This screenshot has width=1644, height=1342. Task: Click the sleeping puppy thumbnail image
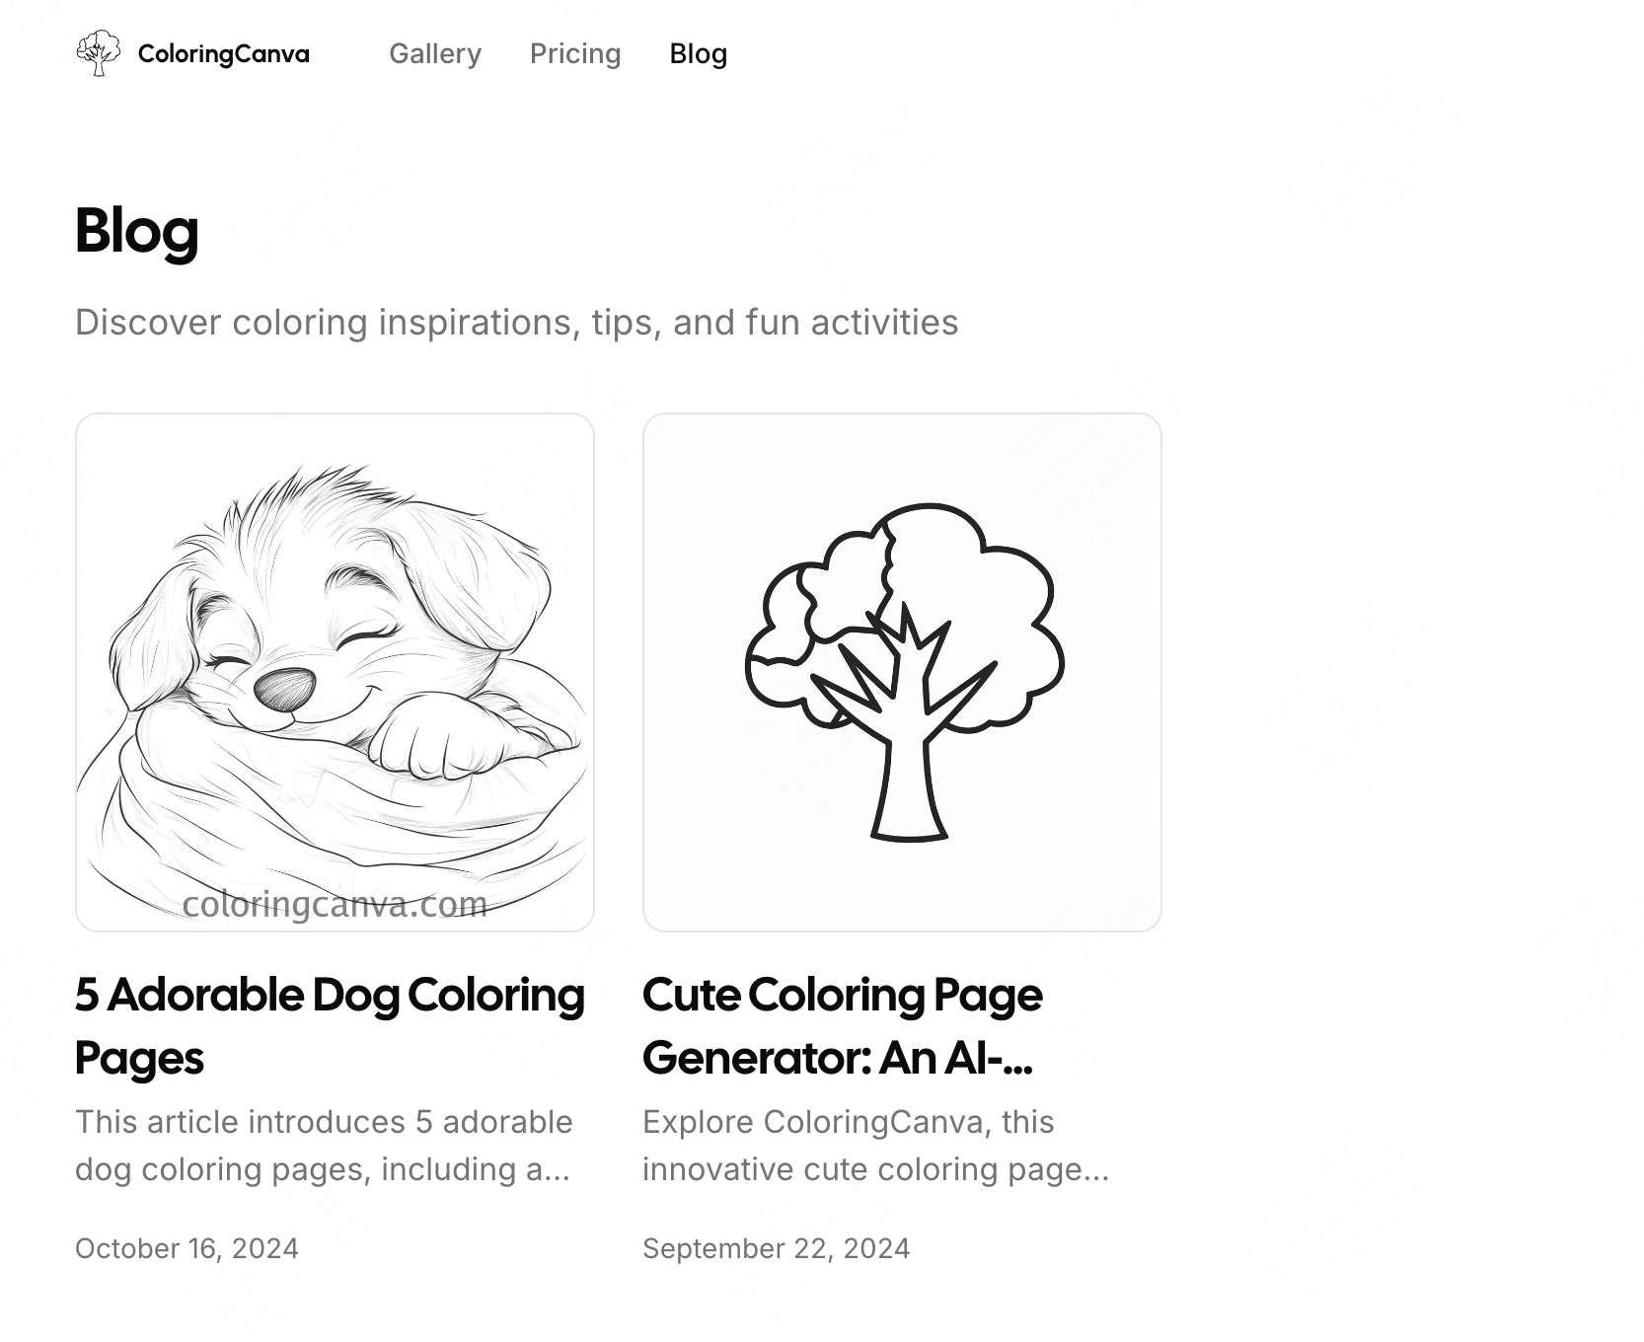pyautogui.click(x=335, y=671)
